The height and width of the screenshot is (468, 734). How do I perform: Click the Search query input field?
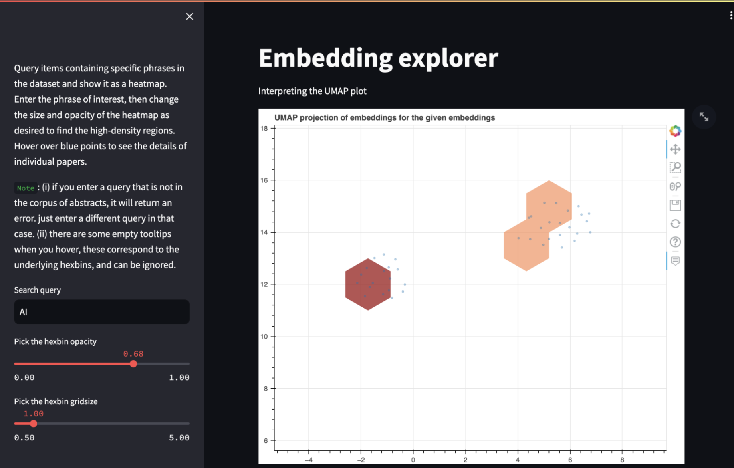(x=102, y=312)
